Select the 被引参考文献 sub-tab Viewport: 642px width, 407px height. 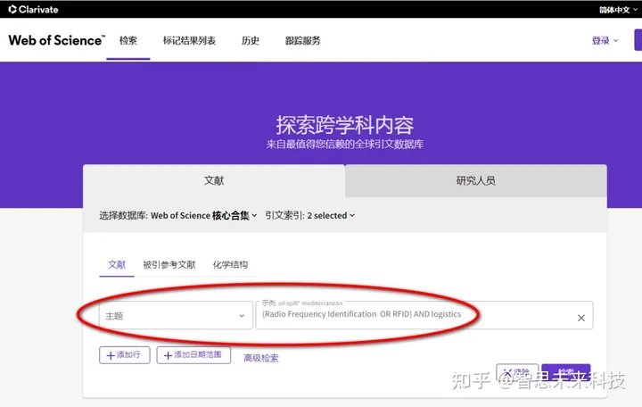(x=169, y=265)
